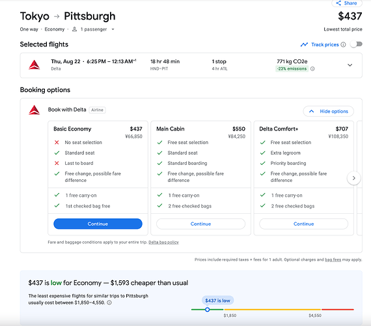
Task: Click the 771 kg CO2e text
Action: point(292,62)
